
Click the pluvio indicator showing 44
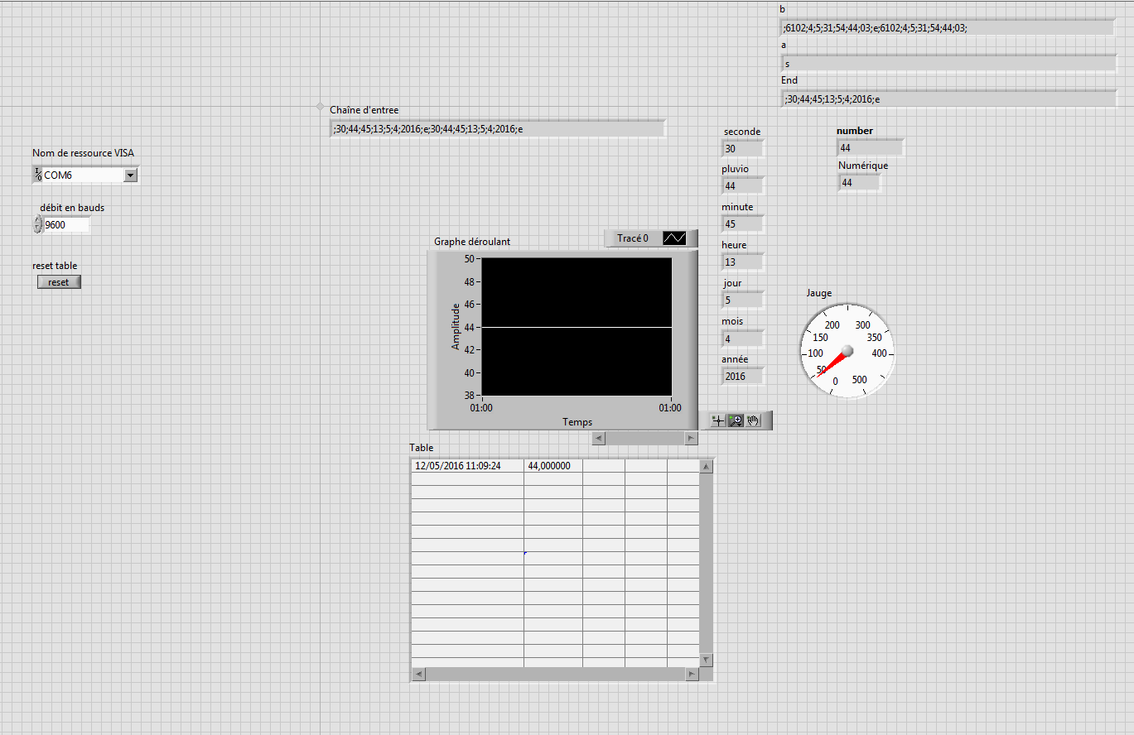(742, 186)
